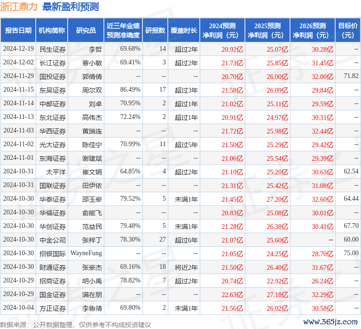Click the 机构简称 column header

(52, 31)
